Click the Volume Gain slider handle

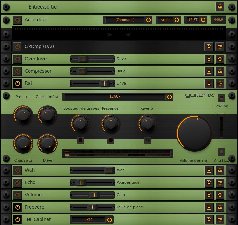(x=94, y=195)
